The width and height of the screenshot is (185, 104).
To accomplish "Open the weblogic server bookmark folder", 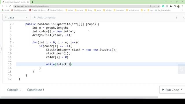I will (x=132, y=10).
